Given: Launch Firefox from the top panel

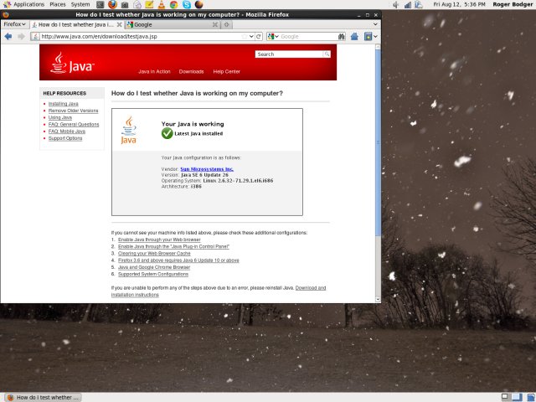Looking at the screenshot, I should (112, 4).
